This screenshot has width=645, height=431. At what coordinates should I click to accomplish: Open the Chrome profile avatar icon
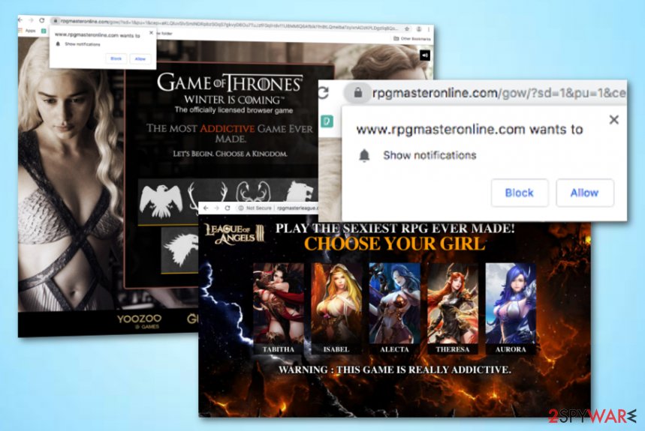[419, 29]
